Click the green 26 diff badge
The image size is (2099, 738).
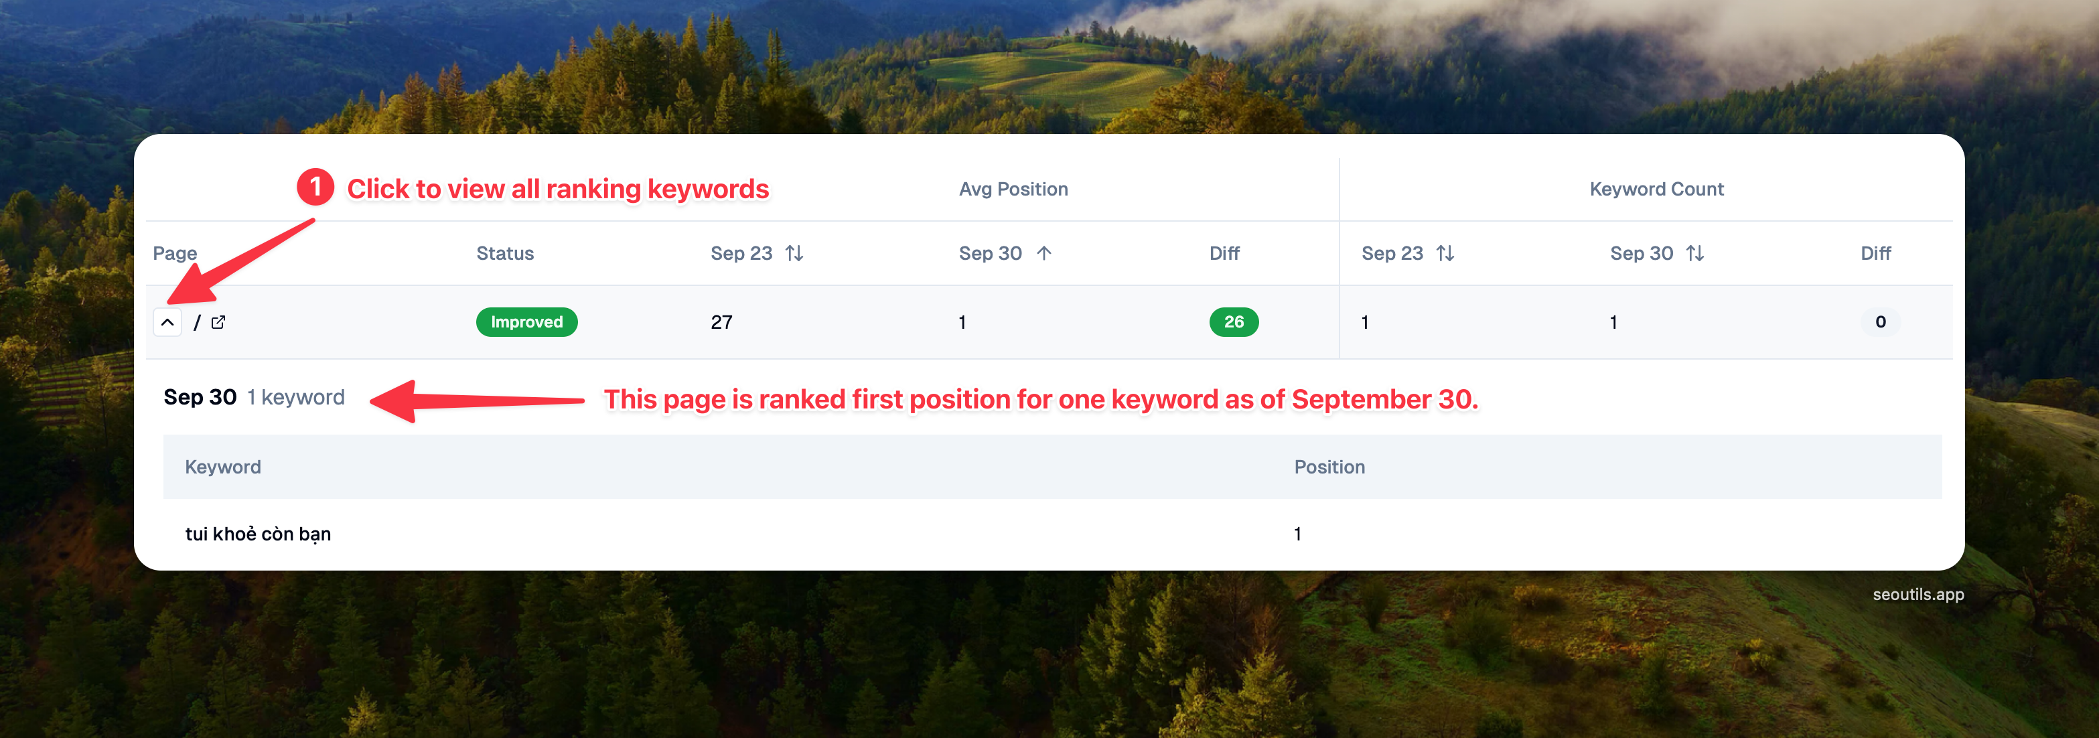pos(1234,323)
